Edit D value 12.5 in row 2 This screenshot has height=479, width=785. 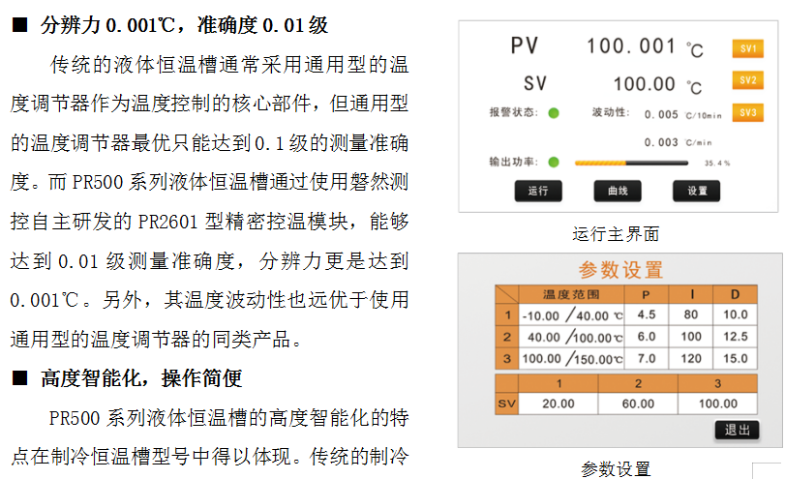(x=735, y=337)
